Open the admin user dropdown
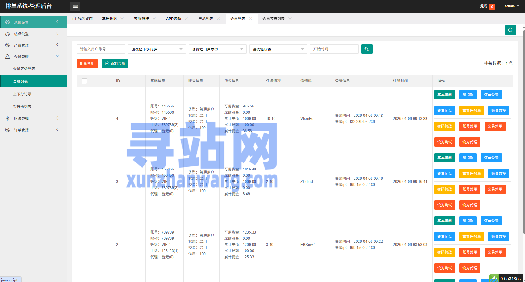The width and height of the screenshot is (525, 282). coord(512,6)
